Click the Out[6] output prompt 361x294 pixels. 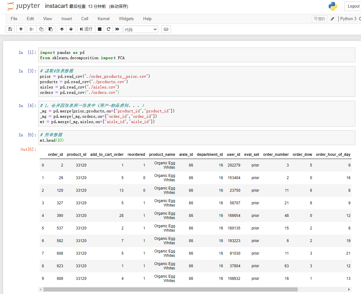click(x=28, y=150)
